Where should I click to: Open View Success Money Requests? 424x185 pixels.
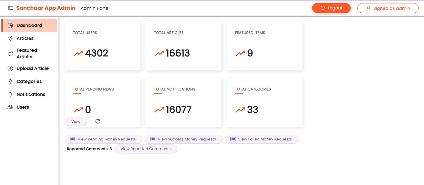pyautogui.click(x=183, y=139)
